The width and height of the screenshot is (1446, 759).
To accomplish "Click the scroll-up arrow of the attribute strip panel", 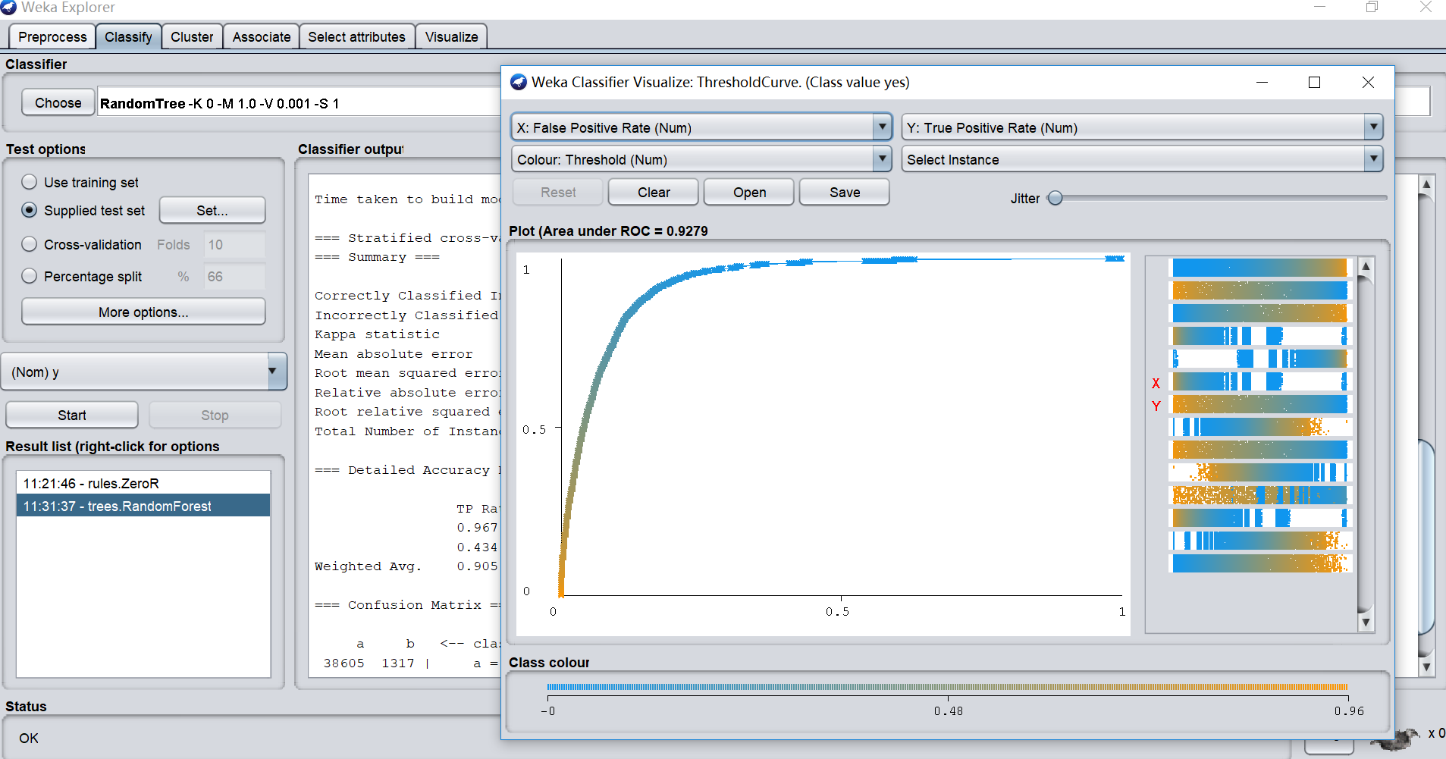I will coord(1366,266).
